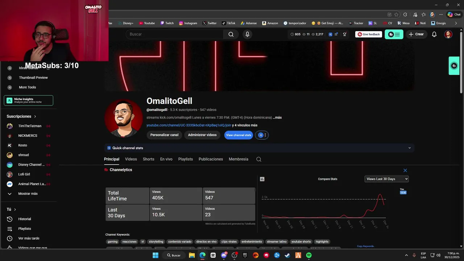Open Edge settings and more ellipsis menu
464x261 pixels.
click(441, 14)
